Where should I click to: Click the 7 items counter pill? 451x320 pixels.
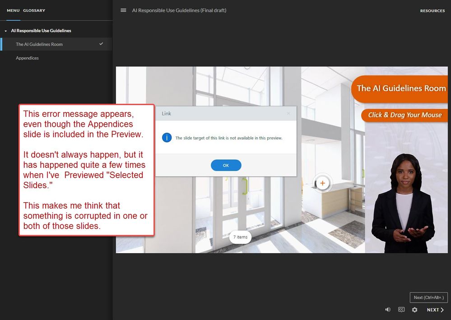240,237
